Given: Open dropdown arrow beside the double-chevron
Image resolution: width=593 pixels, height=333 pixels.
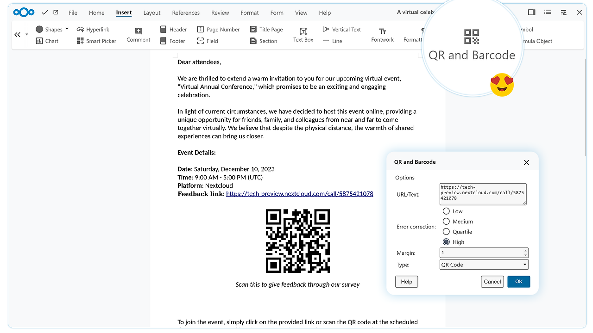Looking at the screenshot, I should pos(26,35).
